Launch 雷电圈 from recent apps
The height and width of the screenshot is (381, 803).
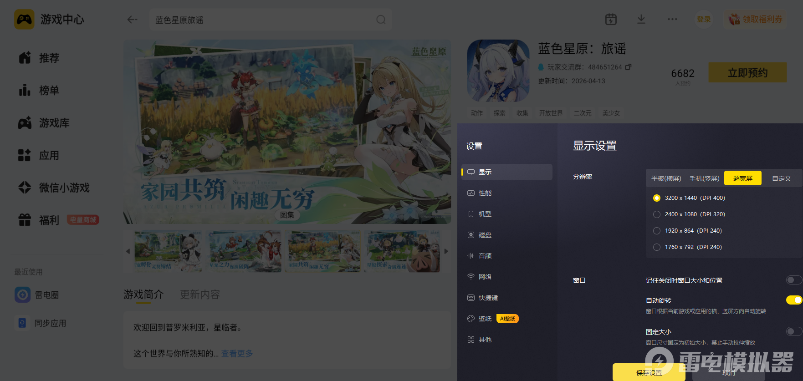click(x=37, y=295)
